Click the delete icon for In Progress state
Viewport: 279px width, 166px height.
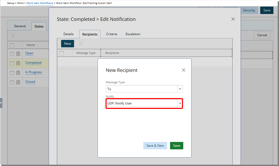pyautogui.click(x=18, y=72)
